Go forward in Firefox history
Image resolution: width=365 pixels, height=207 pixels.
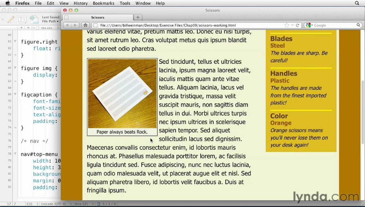click(75, 25)
